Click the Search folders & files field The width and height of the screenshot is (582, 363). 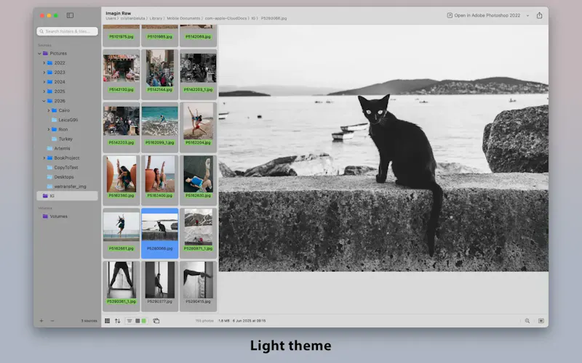pyautogui.click(x=67, y=31)
